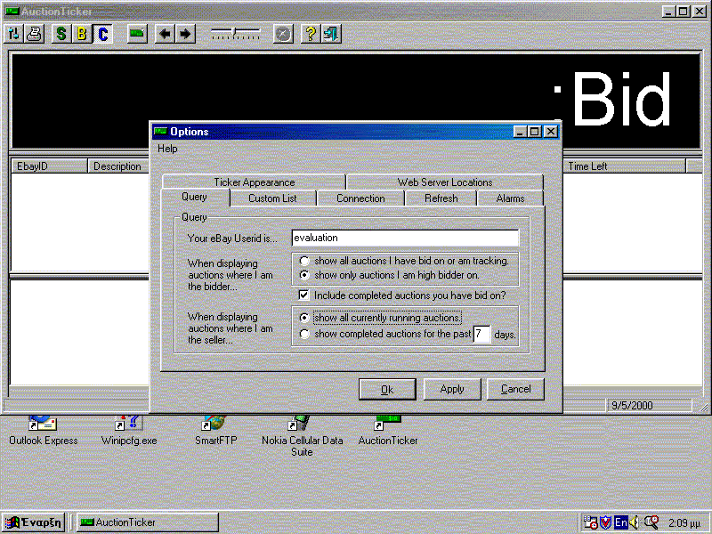Click the Ok button
This screenshot has height=534, width=712.
pyautogui.click(x=387, y=390)
